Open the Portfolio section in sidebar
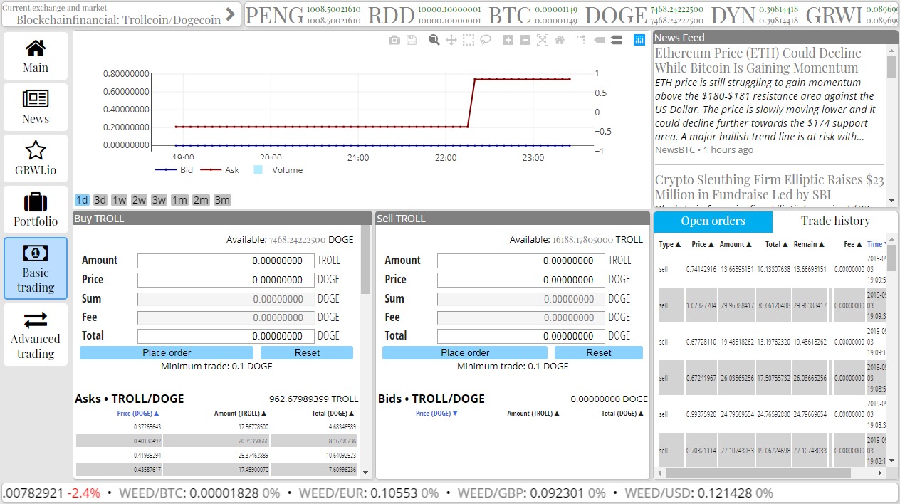This screenshot has height=504, width=900. (36, 209)
